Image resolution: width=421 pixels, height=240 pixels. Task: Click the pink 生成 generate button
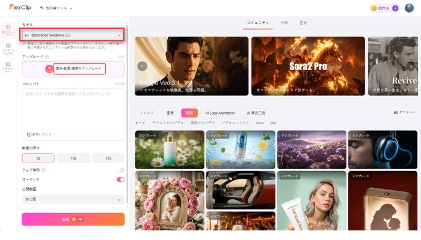(x=73, y=219)
